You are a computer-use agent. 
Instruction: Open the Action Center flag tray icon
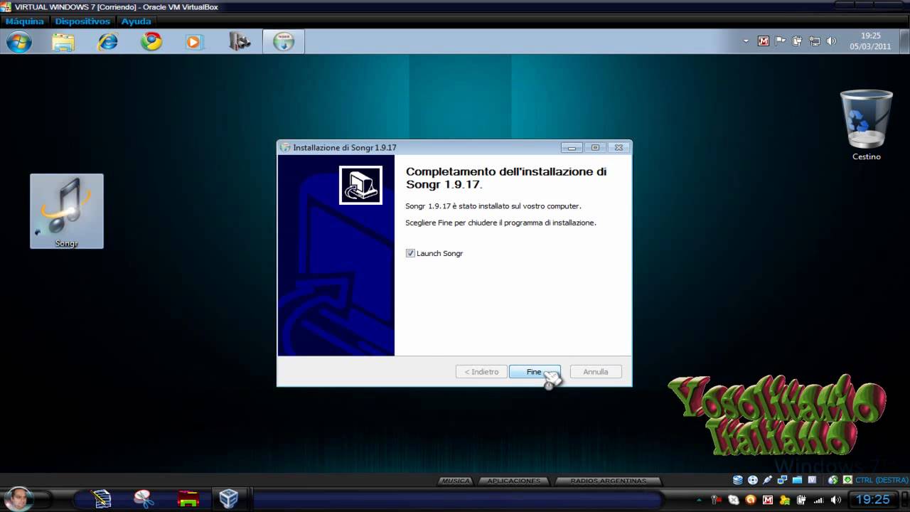(x=780, y=41)
